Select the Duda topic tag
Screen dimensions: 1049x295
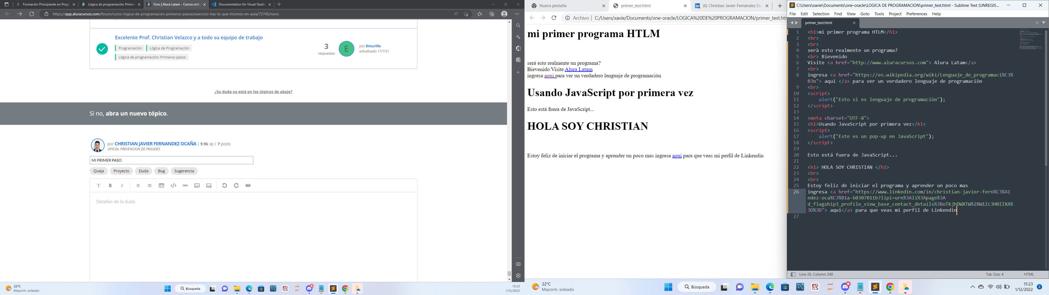click(x=143, y=171)
